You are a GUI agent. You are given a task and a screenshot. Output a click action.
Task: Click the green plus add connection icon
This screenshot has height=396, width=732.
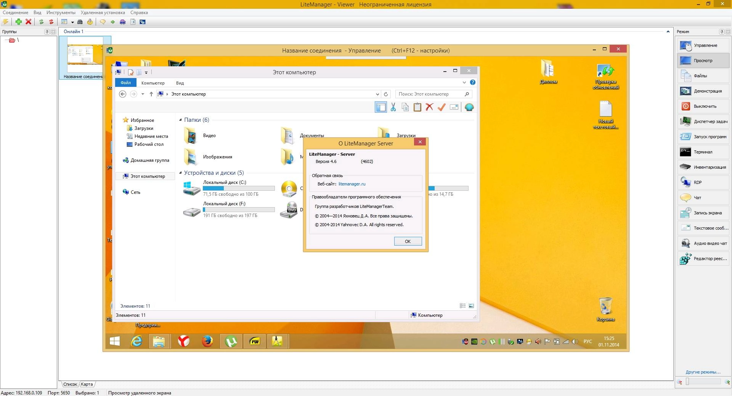pyautogui.click(x=18, y=22)
